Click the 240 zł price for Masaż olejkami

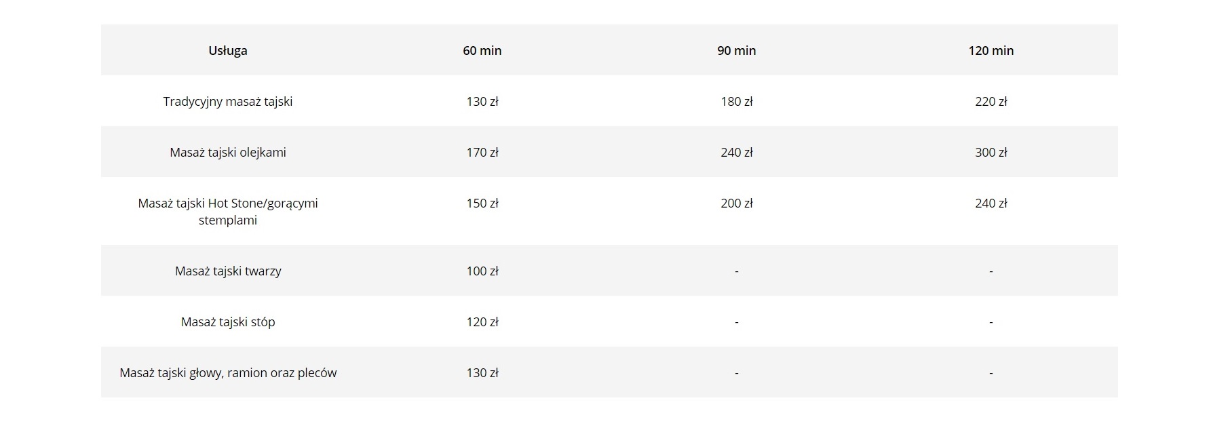click(736, 153)
